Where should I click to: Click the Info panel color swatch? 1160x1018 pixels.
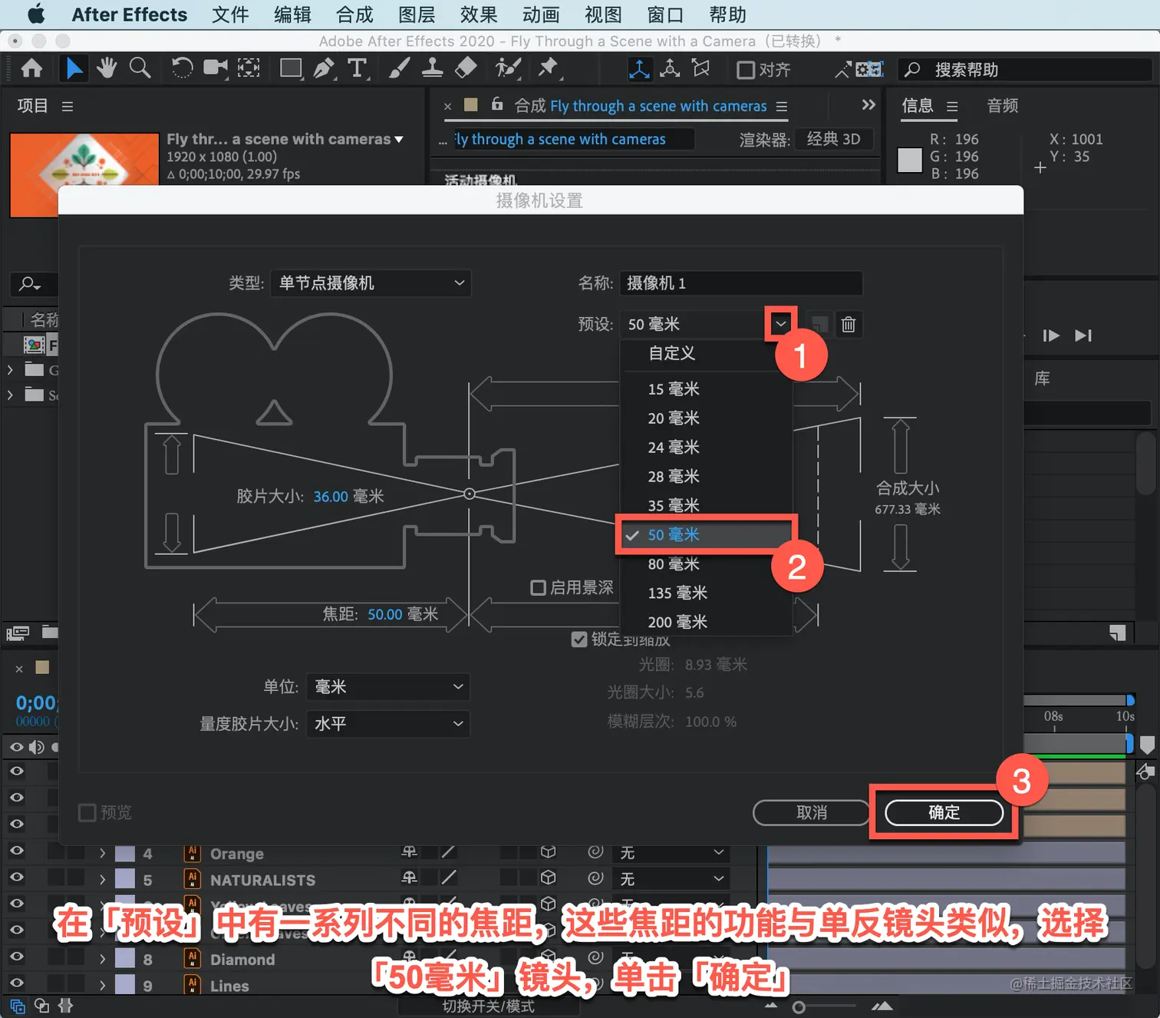(x=910, y=160)
